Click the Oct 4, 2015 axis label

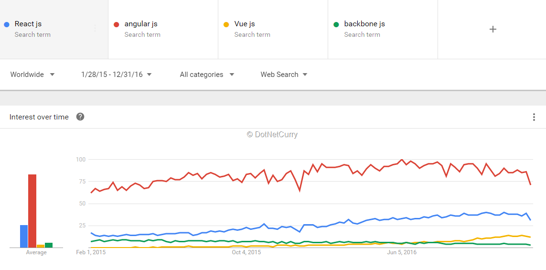tap(246, 252)
